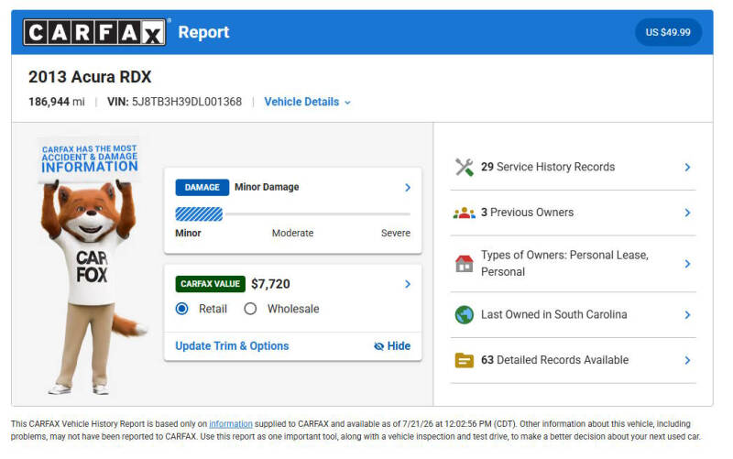Viewport: 733px width, 459px height.
Task: Click the Minor label under damage bar
Action: [x=188, y=233]
